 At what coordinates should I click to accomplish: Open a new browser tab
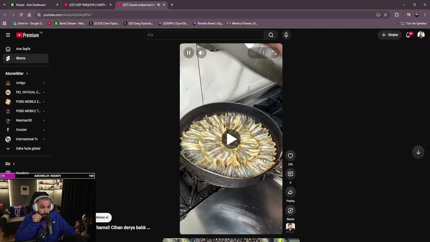[x=172, y=5]
